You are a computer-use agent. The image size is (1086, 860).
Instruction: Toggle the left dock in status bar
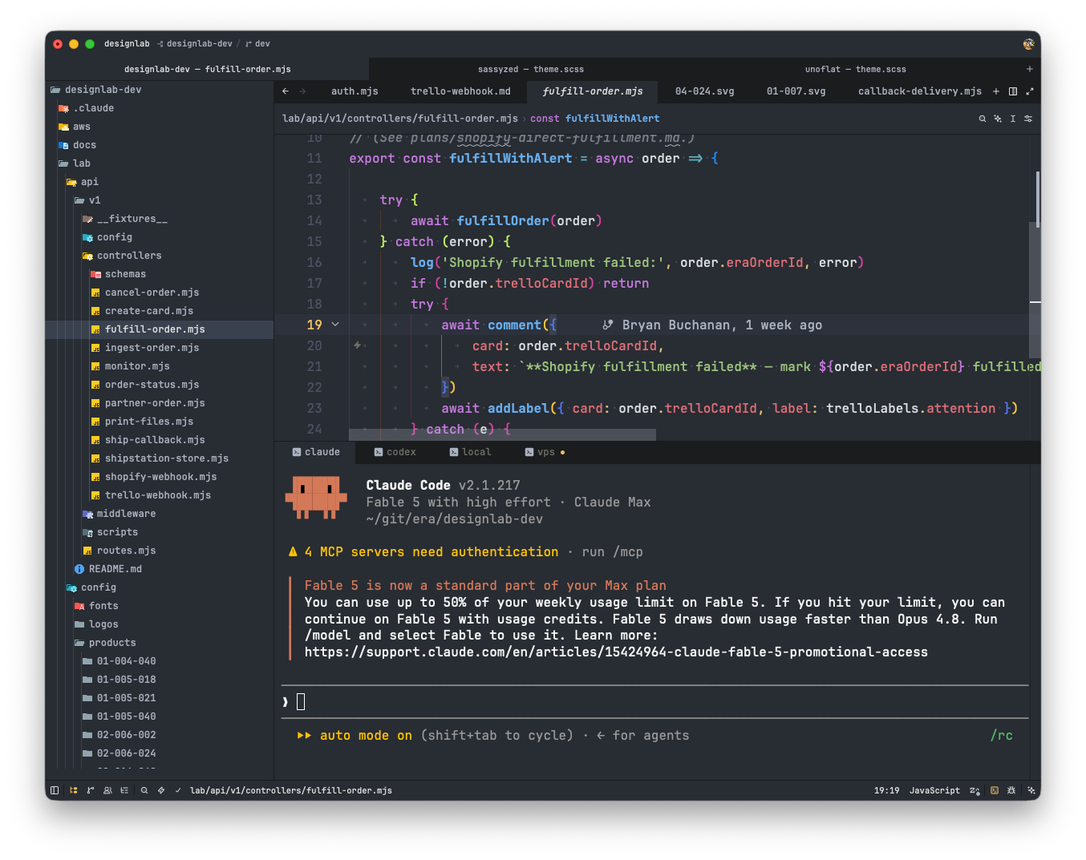point(55,790)
